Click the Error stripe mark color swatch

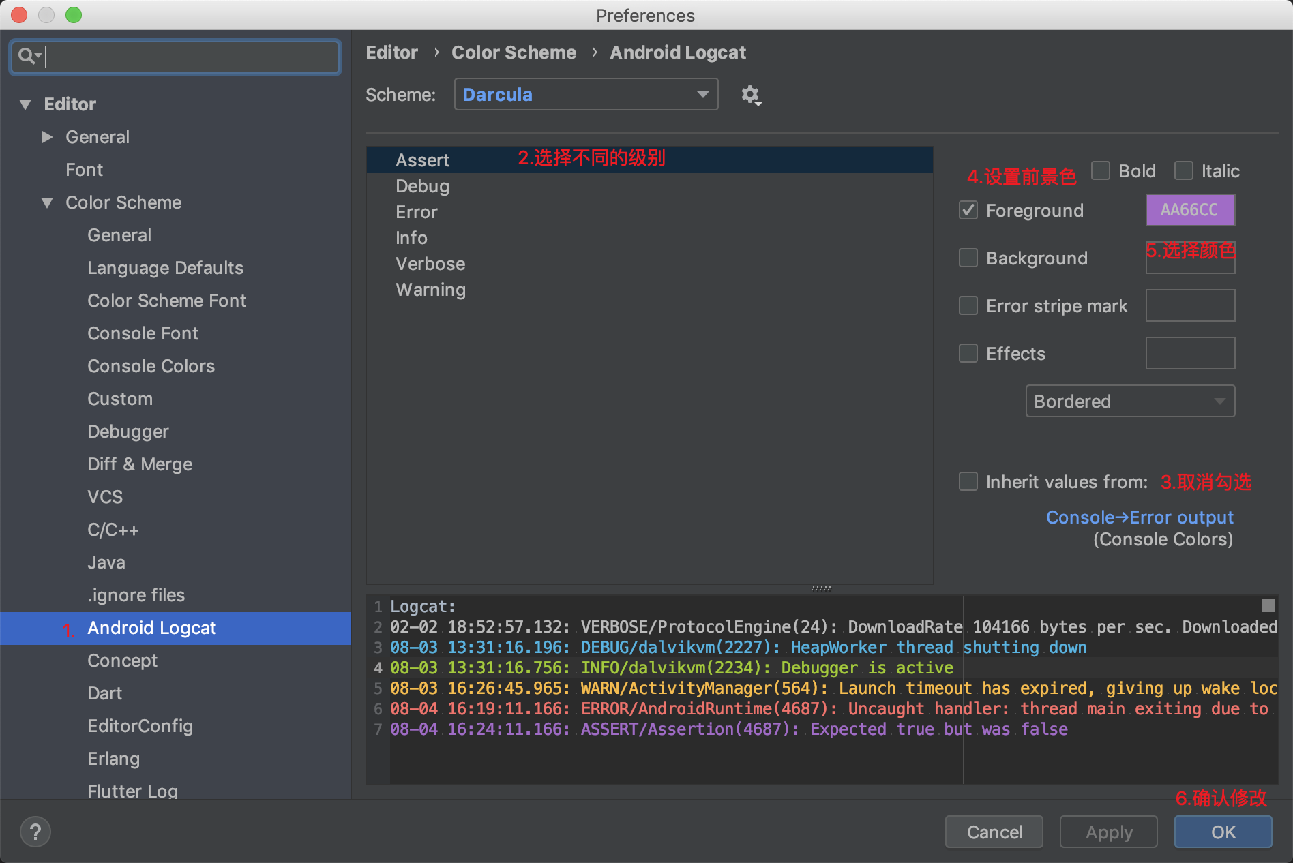[x=1190, y=305]
